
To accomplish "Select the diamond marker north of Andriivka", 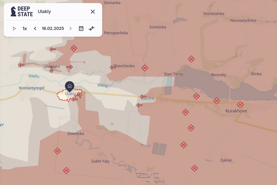I will pos(74,48).
